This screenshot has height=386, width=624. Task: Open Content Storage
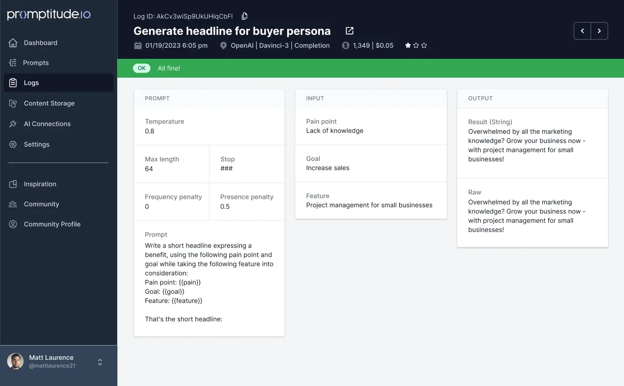pyautogui.click(x=49, y=103)
